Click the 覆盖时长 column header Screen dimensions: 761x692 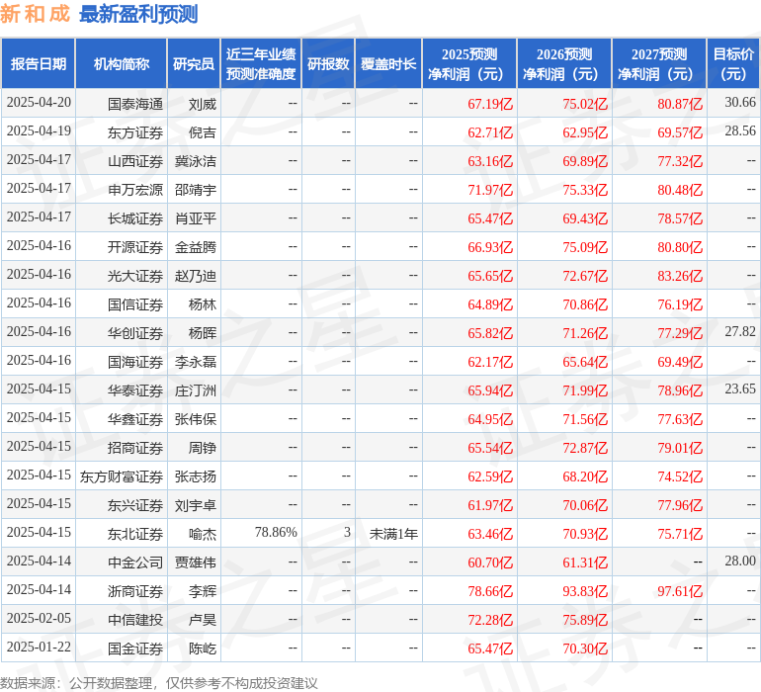(388, 64)
